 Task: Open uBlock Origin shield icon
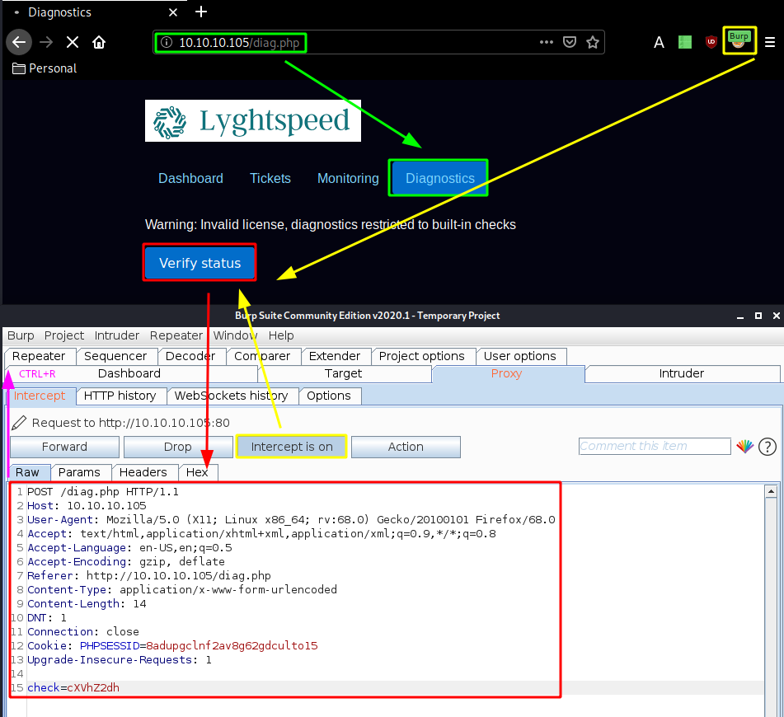tap(711, 43)
